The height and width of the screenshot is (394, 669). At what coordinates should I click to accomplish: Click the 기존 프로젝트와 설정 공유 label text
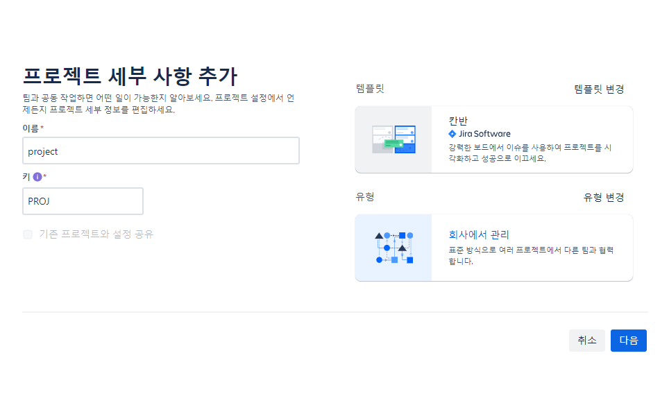(96, 234)
